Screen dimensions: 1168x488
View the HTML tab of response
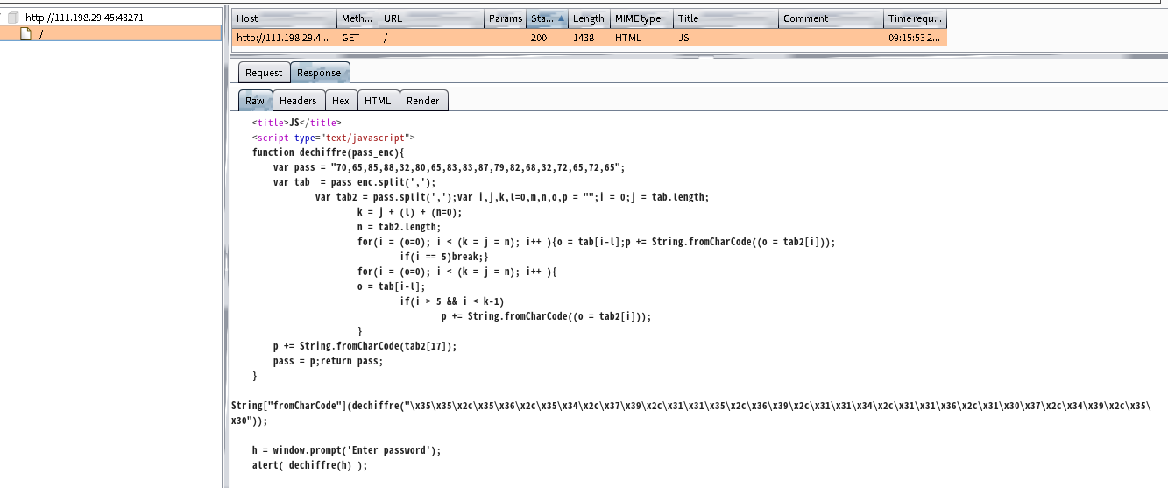378,101
